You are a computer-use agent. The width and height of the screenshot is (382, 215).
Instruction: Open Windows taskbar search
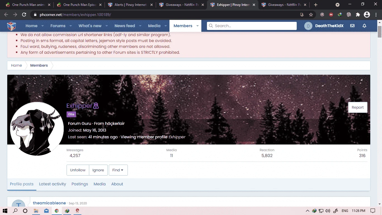point(15,211)
